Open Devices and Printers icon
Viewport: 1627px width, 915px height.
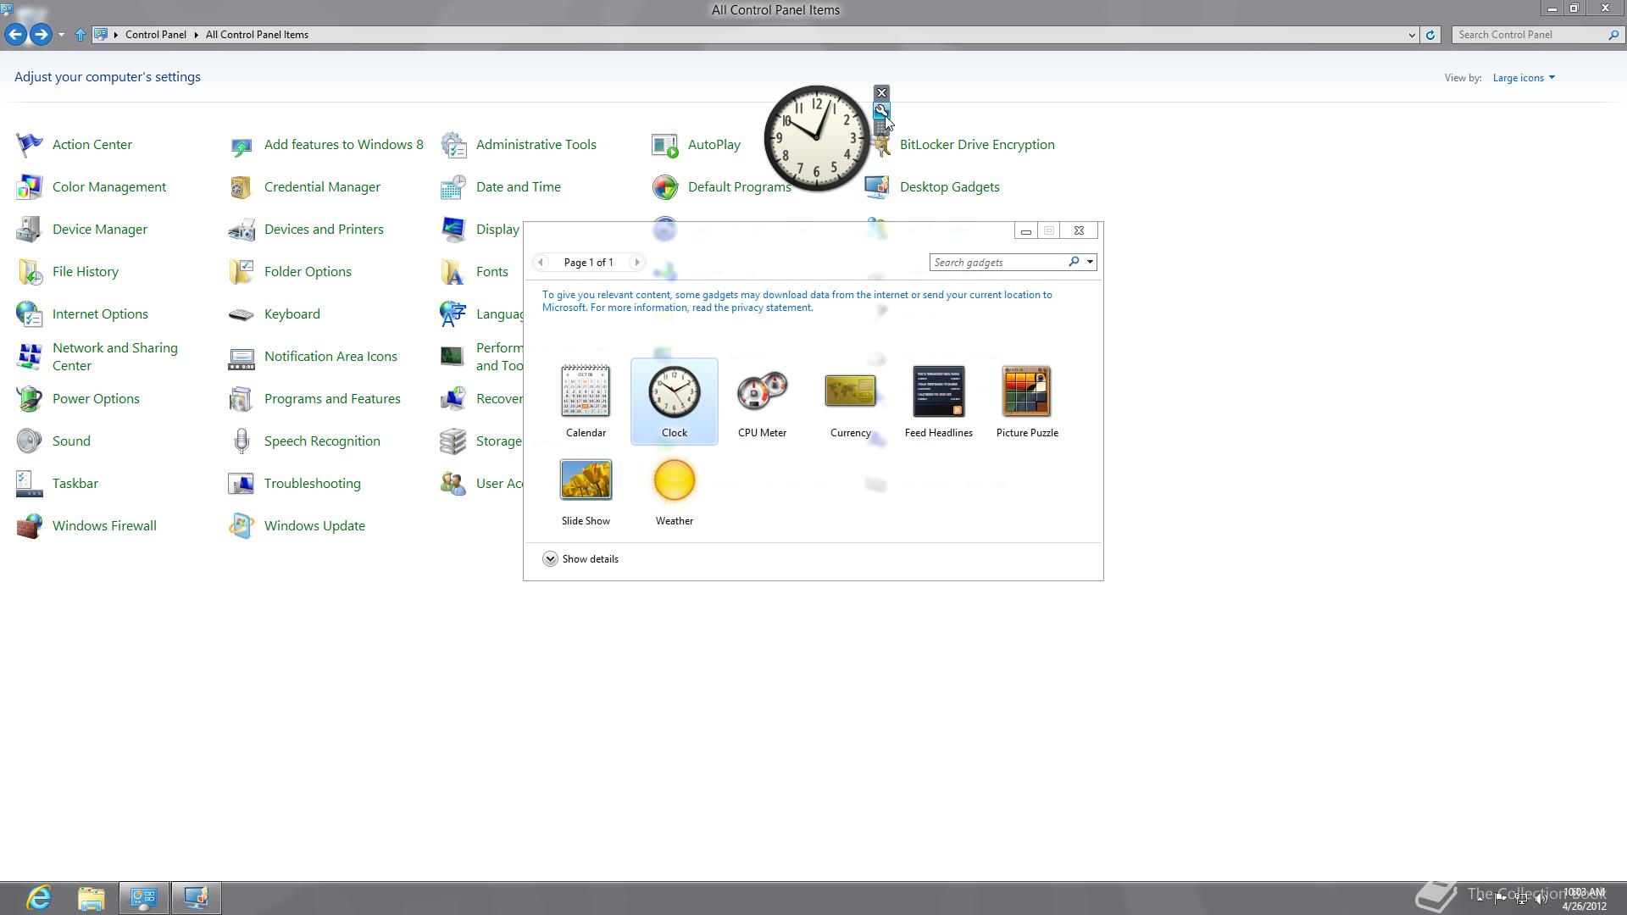pyautogui.click(x=241, y=230)
